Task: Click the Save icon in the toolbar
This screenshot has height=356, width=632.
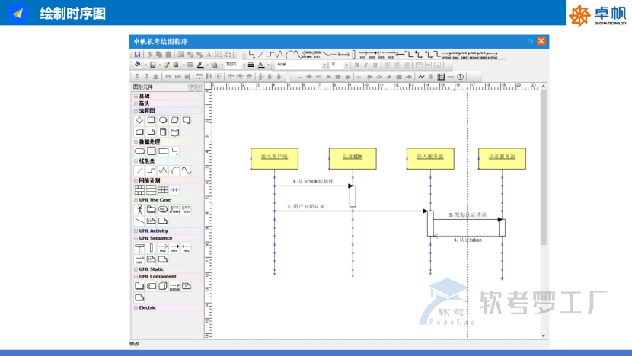Action: click(x=138, y=55)
